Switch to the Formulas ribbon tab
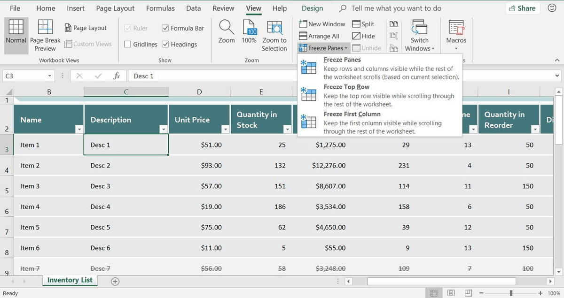The image size is (564, 298). point(160,8)
